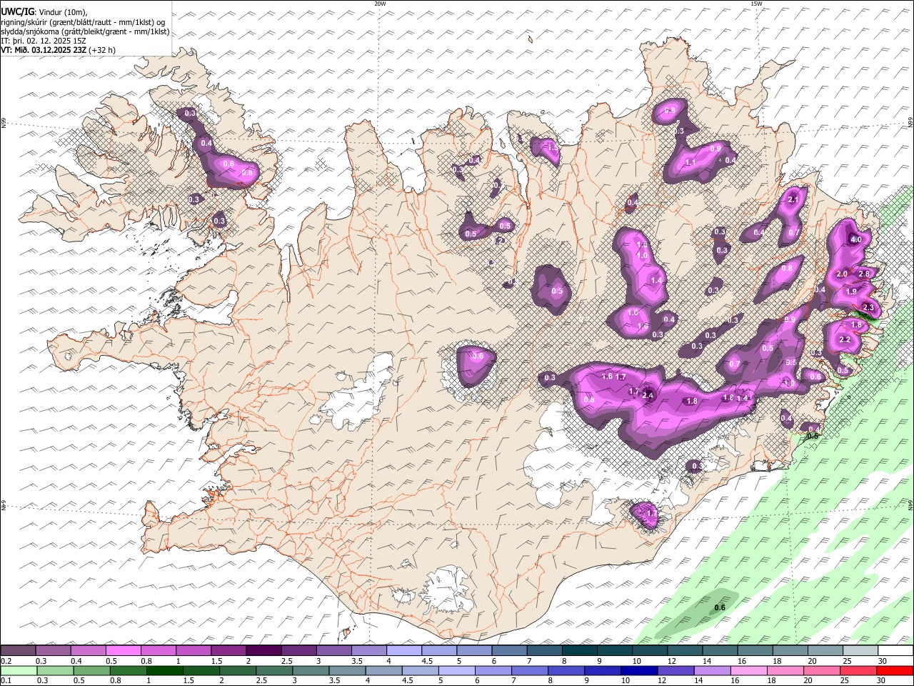Select the first purple swatch labeled 0.2 in upper legend

click(x=18, y=650)
